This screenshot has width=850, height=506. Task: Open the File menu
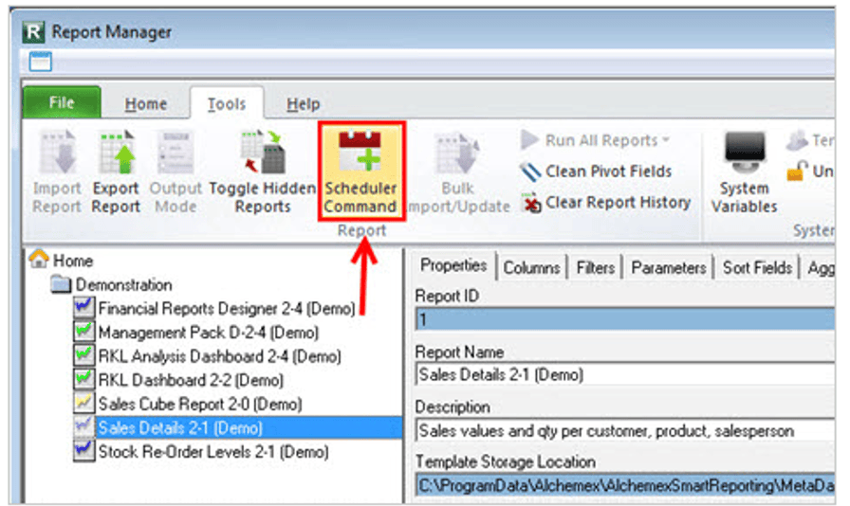(61, 103)
